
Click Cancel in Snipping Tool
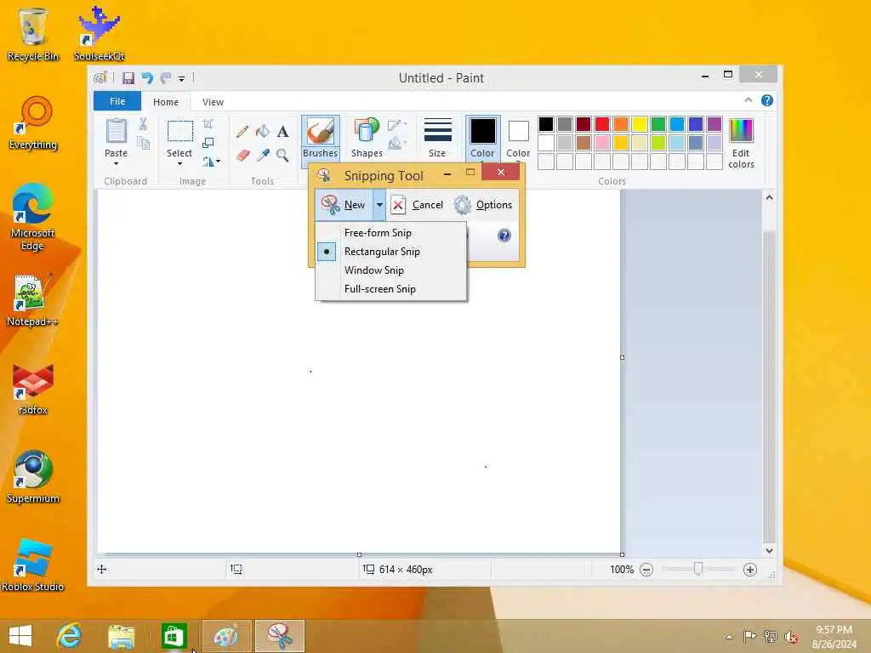click(417, 205)
